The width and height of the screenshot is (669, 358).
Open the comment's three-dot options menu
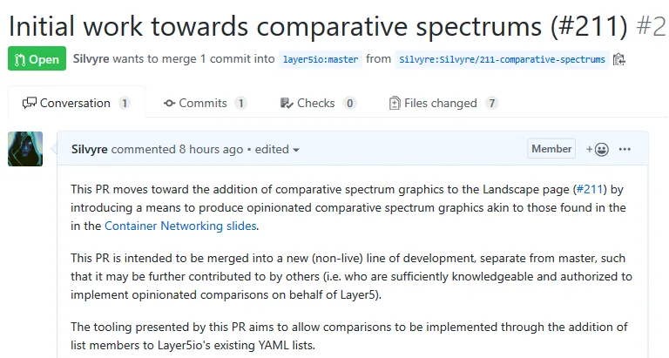(x=625, y=149)
